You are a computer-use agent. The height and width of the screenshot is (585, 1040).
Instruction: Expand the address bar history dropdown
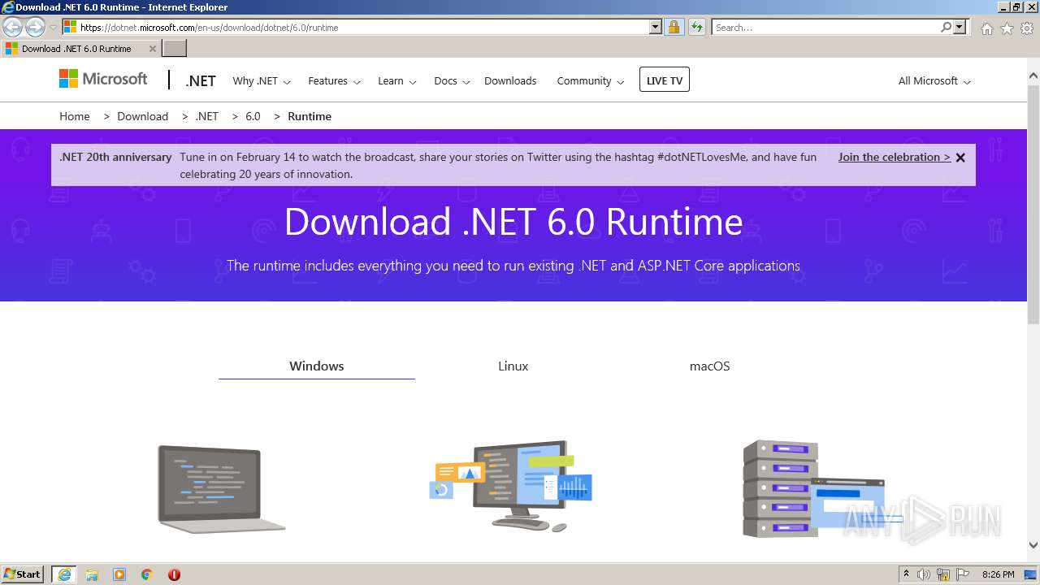(x=656, y=27)
